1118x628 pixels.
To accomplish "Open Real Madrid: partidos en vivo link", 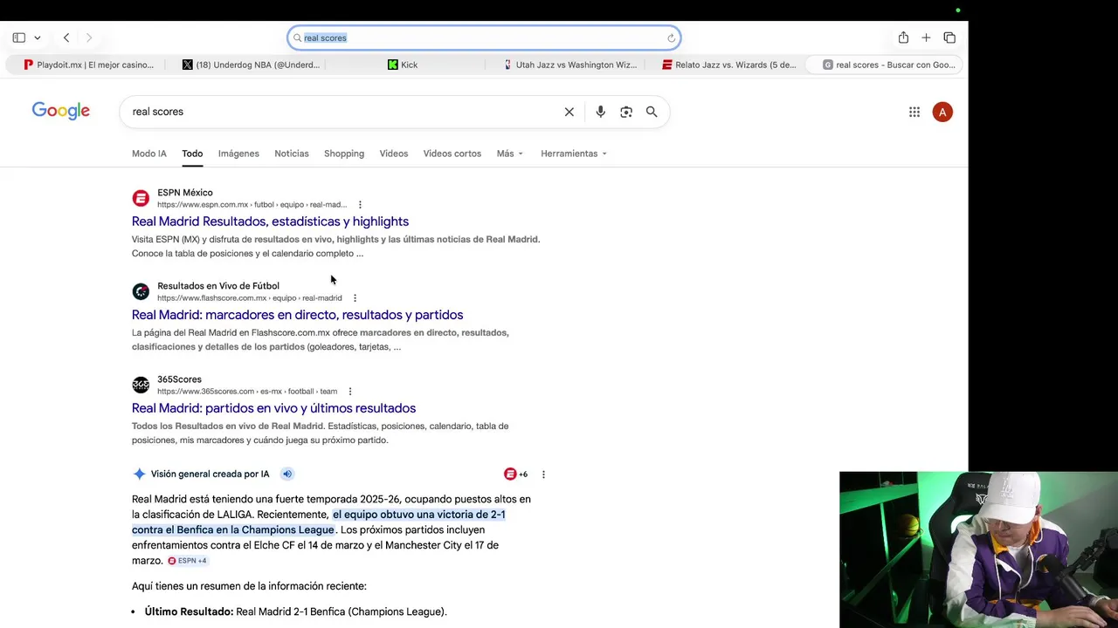I will [273, 408].
